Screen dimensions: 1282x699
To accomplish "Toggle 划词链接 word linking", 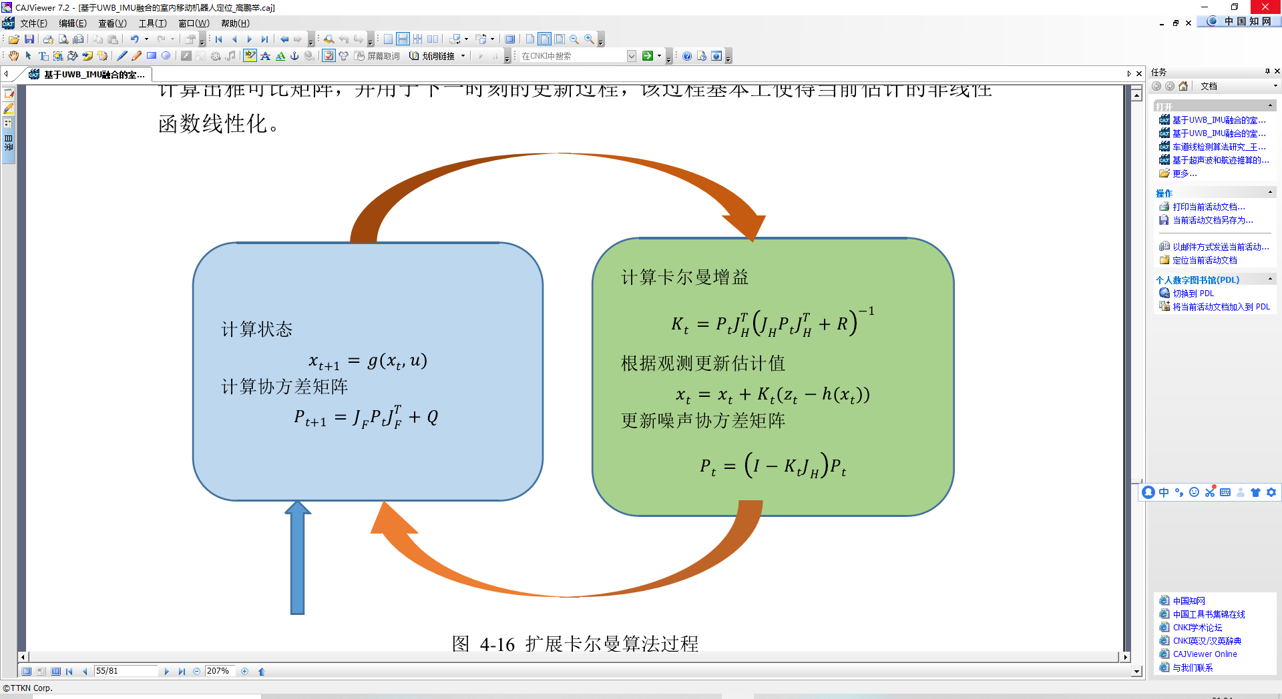I will (x=436, y=57).
